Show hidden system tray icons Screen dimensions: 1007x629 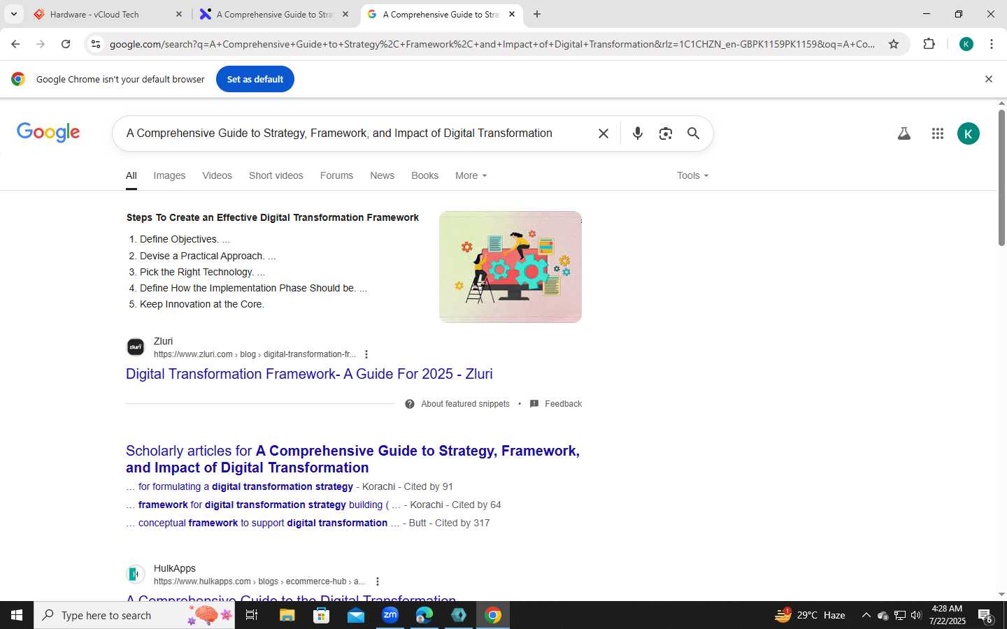866,615
